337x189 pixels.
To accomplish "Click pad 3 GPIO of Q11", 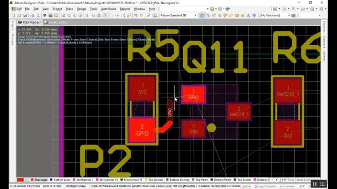I will (193, 94).
